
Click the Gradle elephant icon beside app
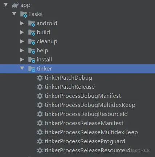tap(15, 5)
